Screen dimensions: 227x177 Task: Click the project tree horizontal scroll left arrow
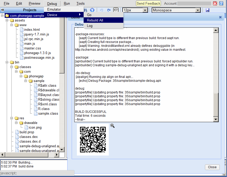click(2, 155)
